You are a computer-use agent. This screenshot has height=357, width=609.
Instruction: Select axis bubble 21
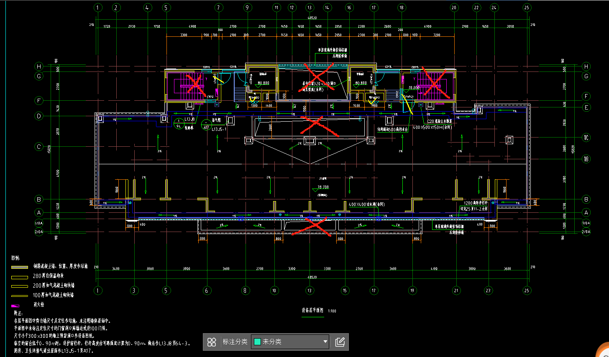456,291
